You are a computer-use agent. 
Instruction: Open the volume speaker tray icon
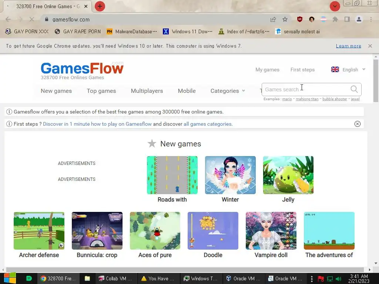(x=338, y=279)
